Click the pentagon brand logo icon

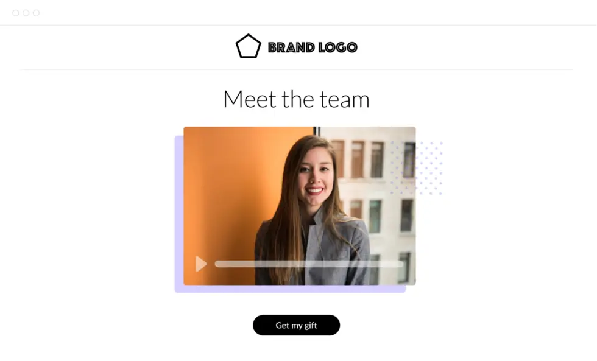pos(249,46)
